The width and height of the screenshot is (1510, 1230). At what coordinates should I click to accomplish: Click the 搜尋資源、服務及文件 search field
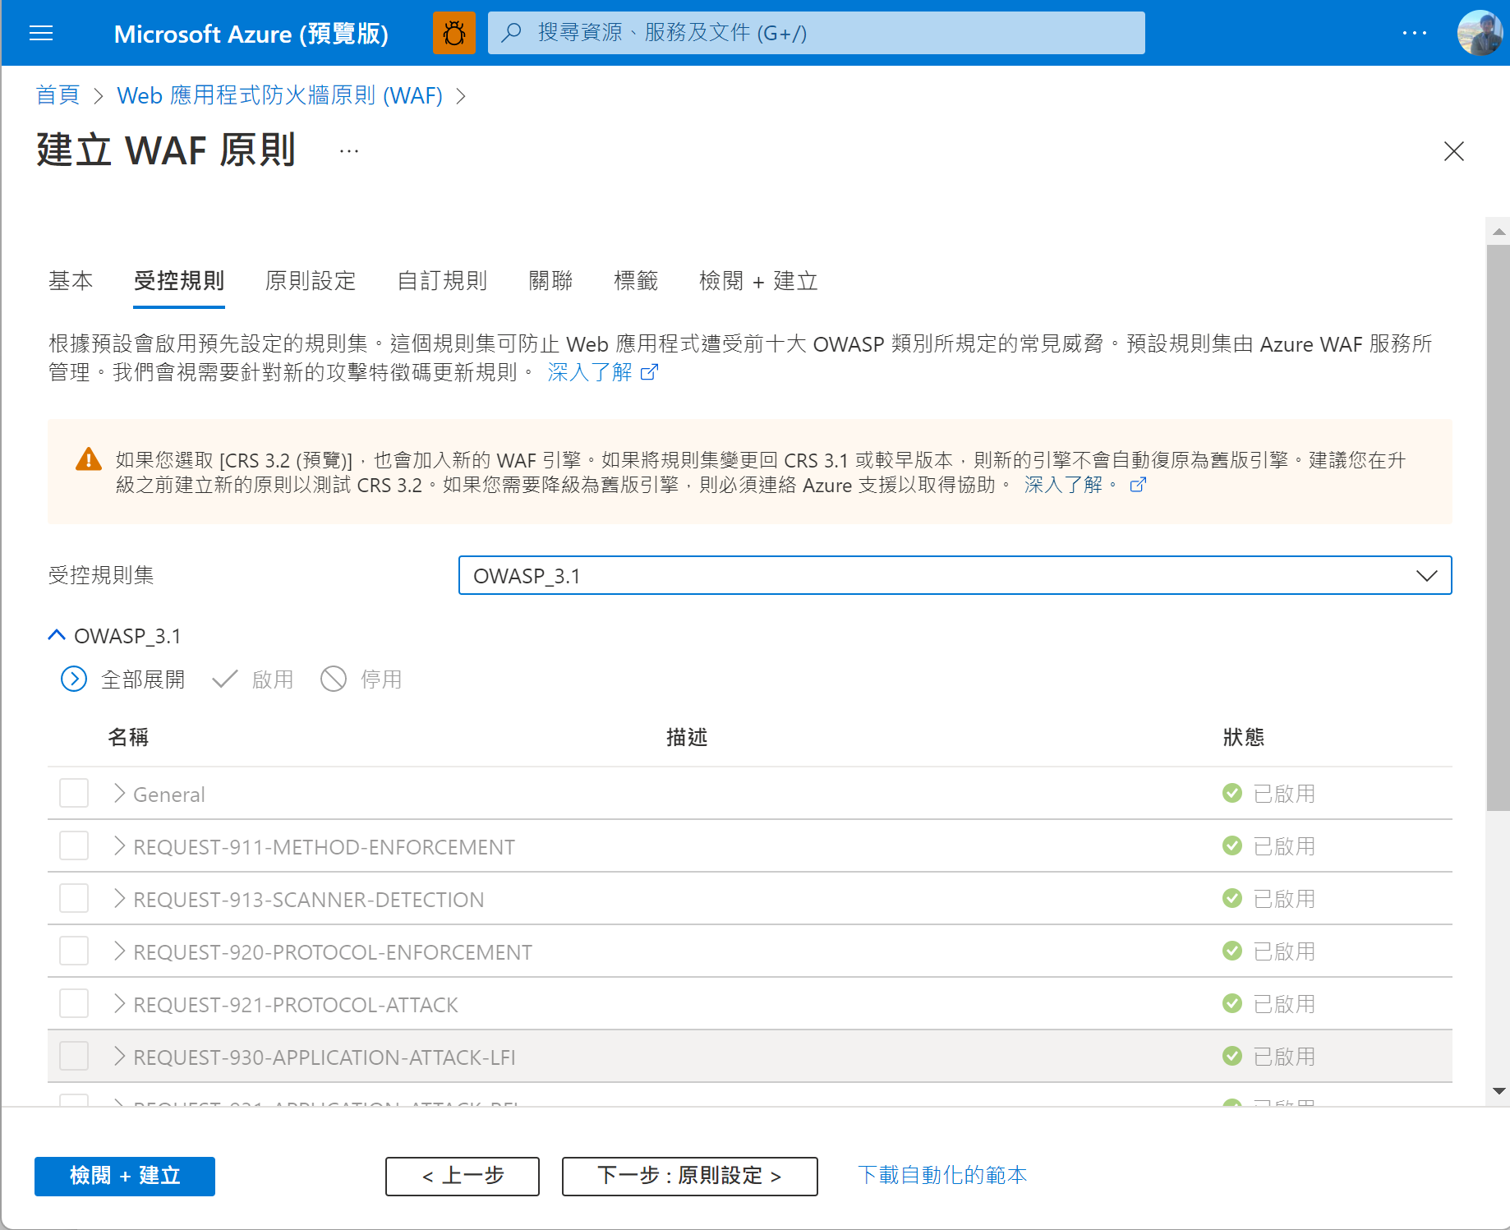click(817, 33)
